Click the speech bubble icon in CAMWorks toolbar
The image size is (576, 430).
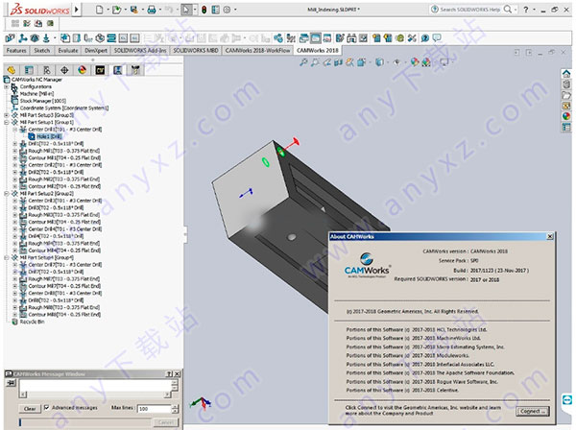(437, 37)
